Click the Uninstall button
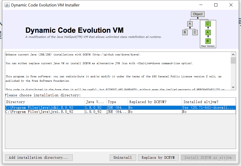 123,157
